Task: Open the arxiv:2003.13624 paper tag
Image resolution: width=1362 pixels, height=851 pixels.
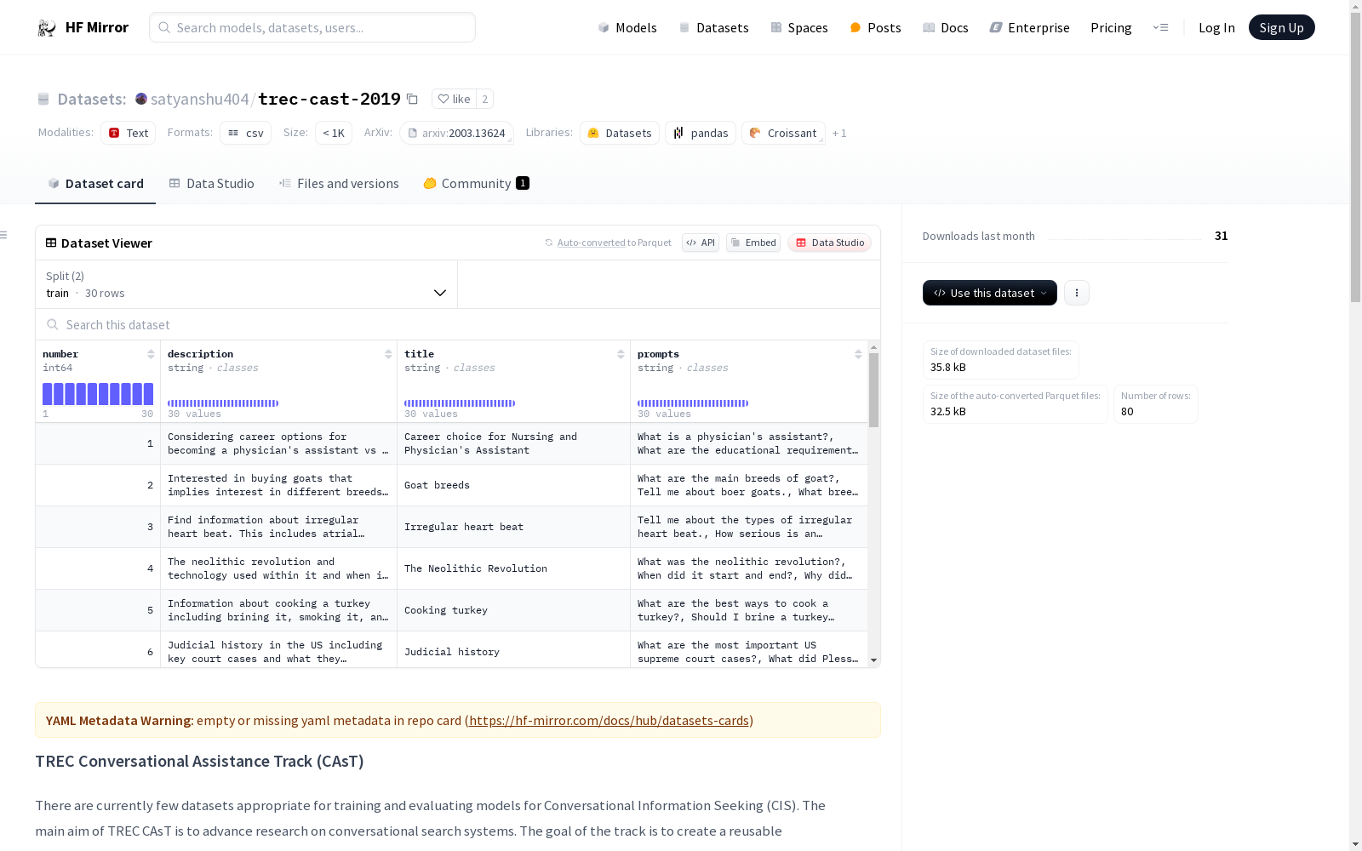Action: coord(456,133)
